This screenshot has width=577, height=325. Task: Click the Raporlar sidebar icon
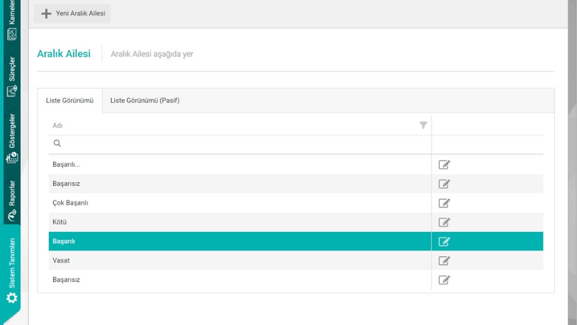[11, 214]
